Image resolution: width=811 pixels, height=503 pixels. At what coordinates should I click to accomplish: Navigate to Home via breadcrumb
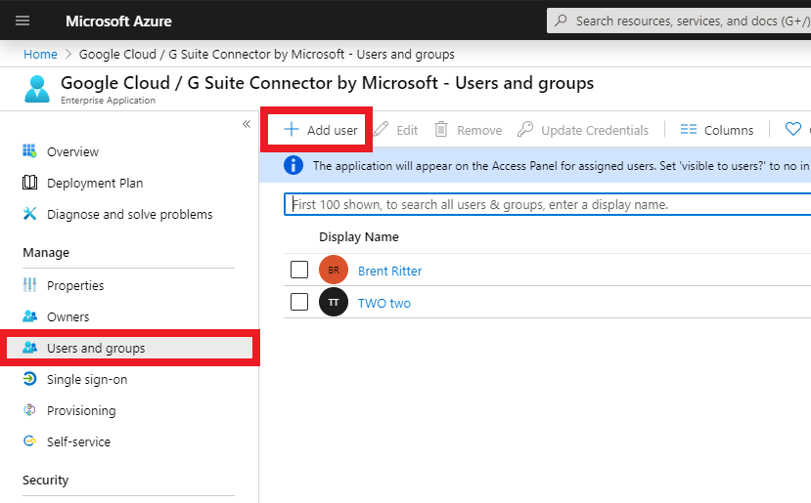40,54
